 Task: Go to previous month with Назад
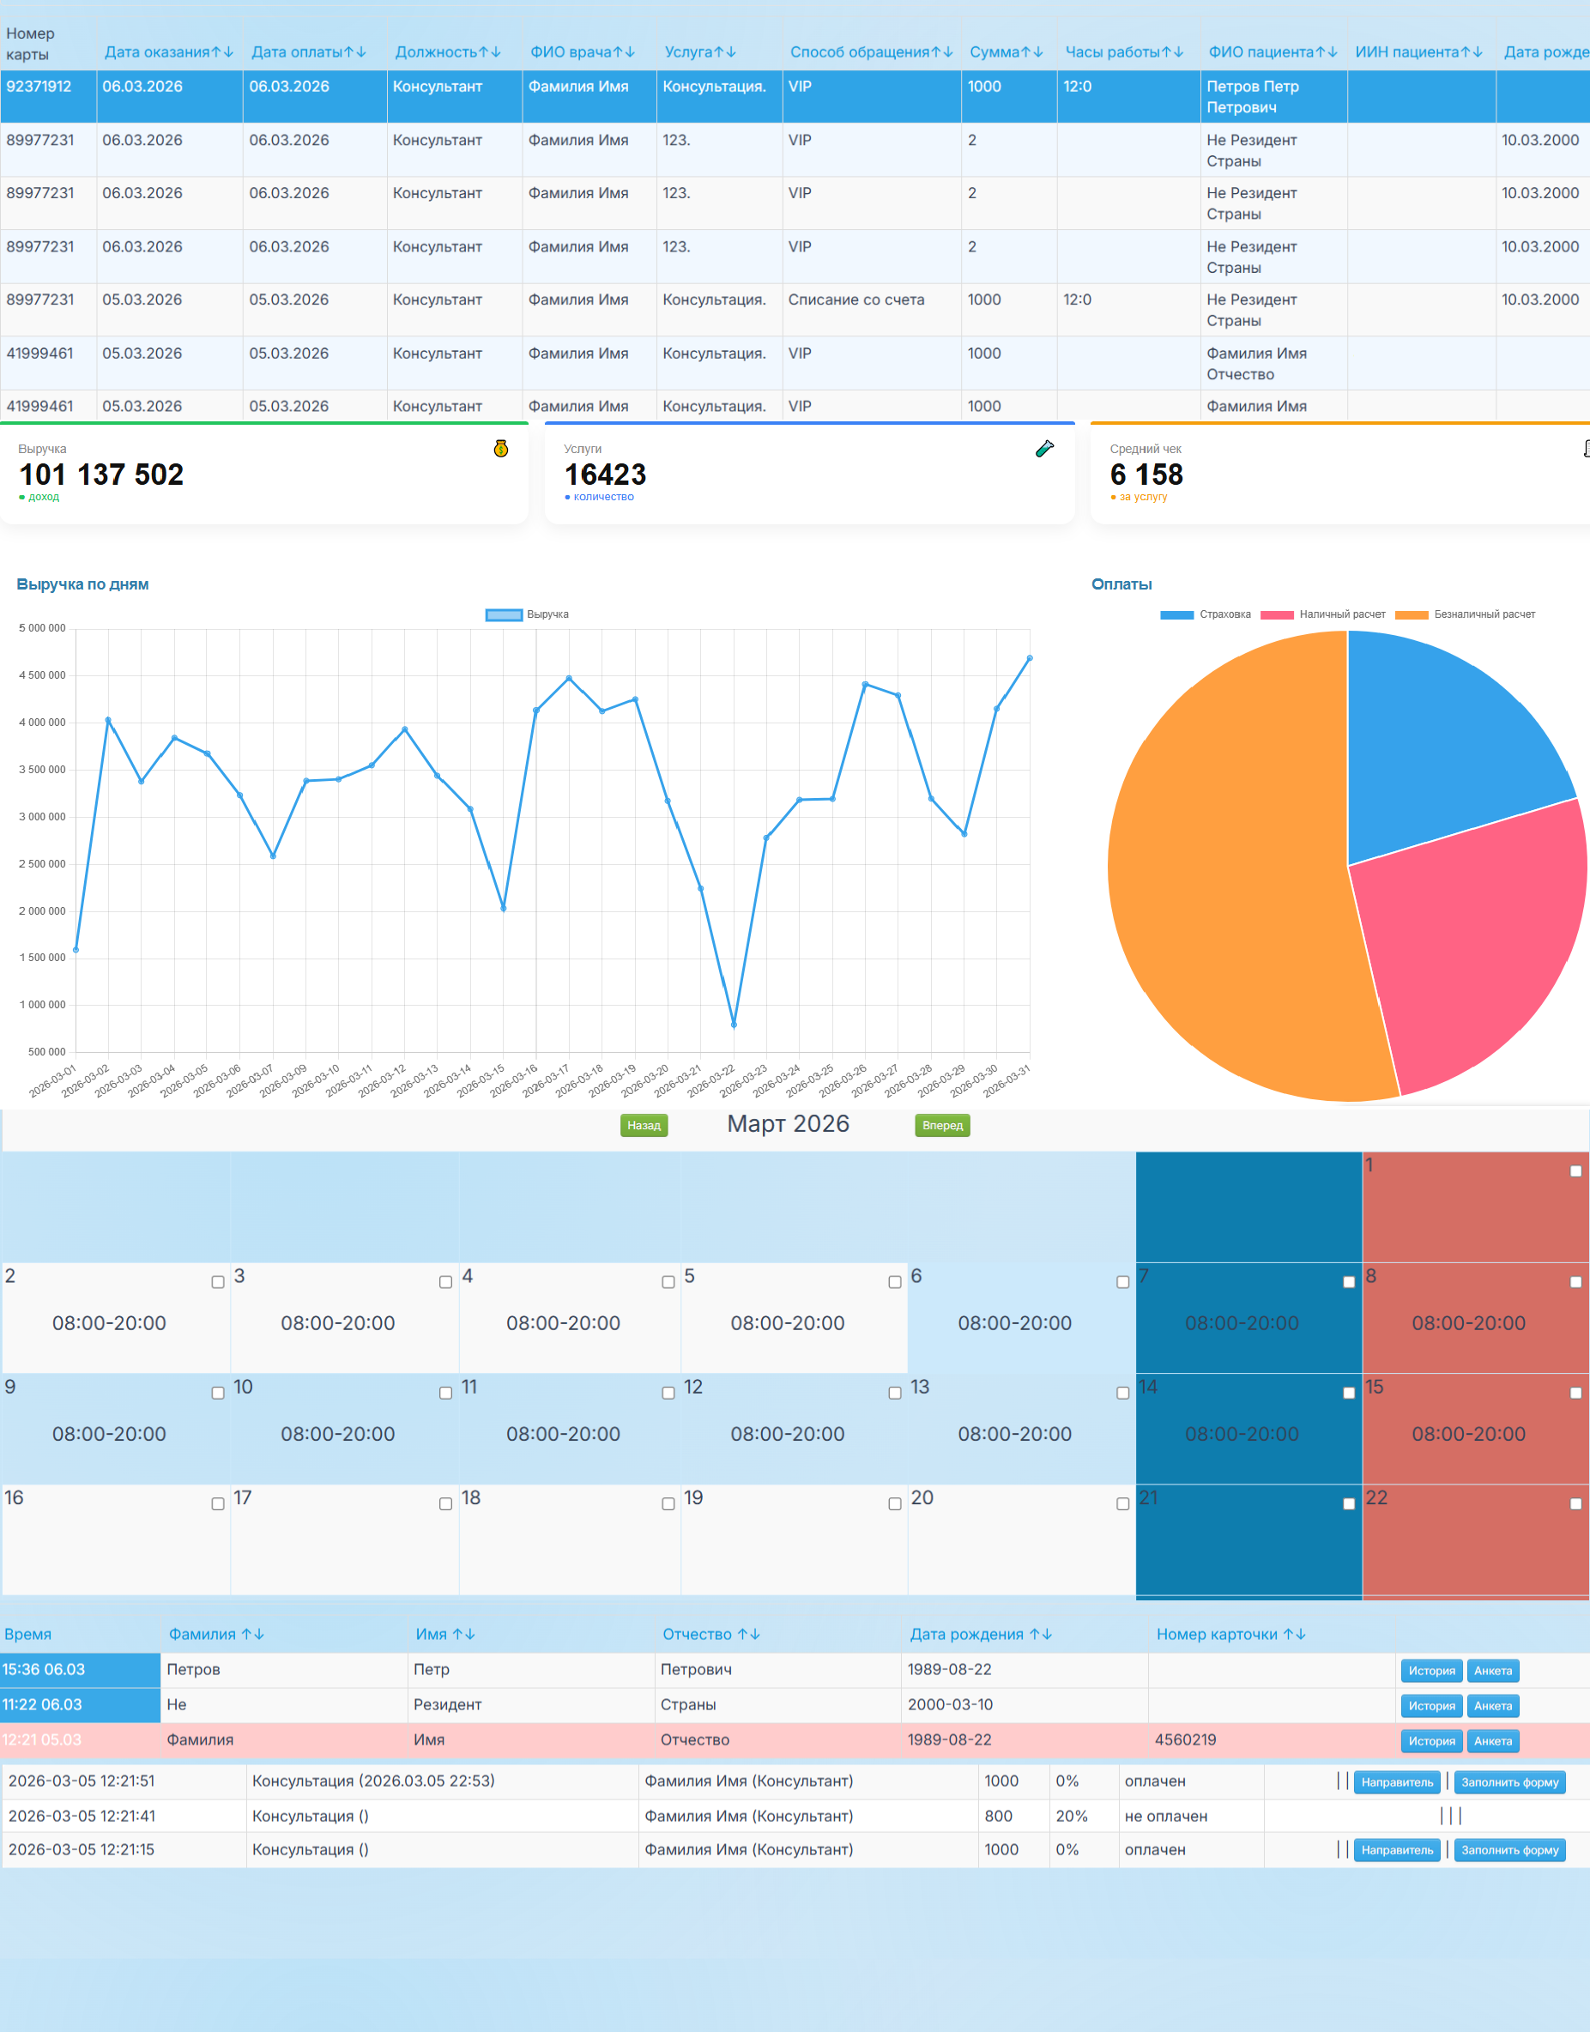(x=644, y=1125)
